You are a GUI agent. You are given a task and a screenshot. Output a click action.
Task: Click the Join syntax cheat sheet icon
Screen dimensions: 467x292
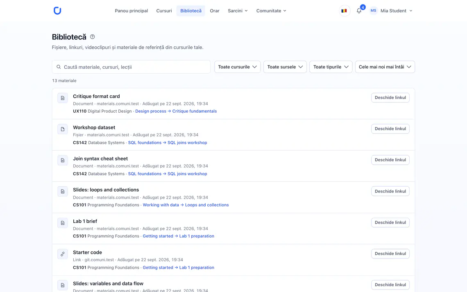pyautogui.click(x=63, y=160)
